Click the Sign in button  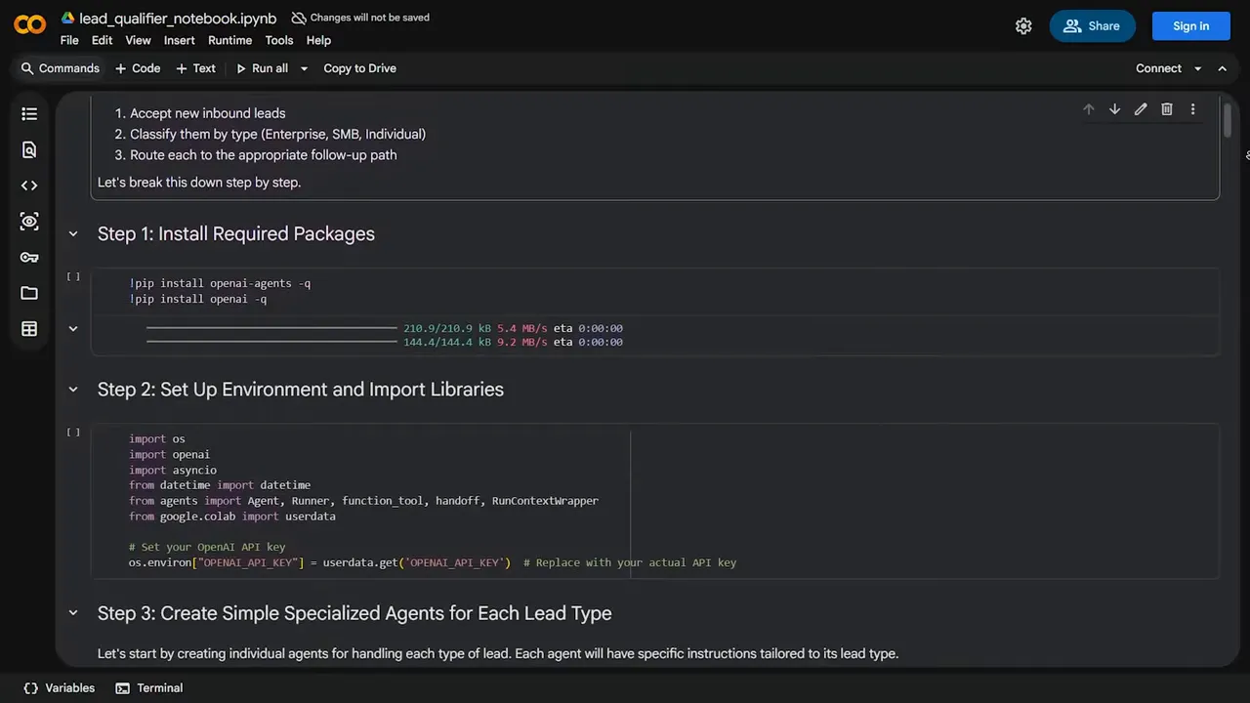pos(1190,26)
